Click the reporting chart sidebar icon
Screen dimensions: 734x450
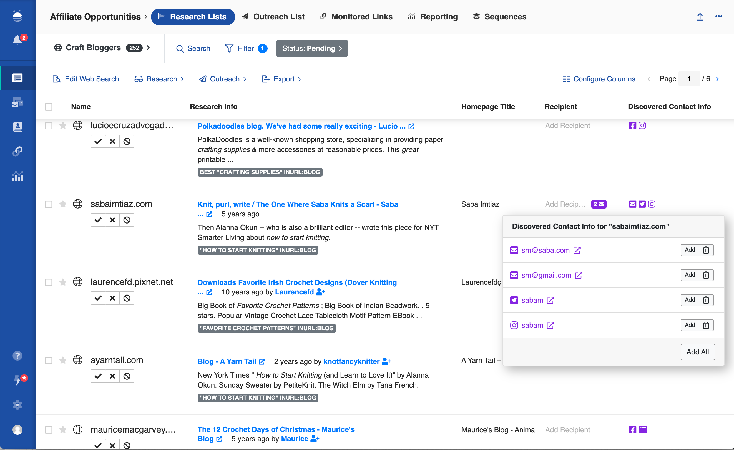(x=17, y=176)
